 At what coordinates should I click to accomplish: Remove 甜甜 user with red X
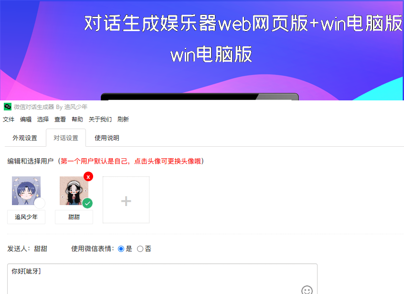click(88, 177)
